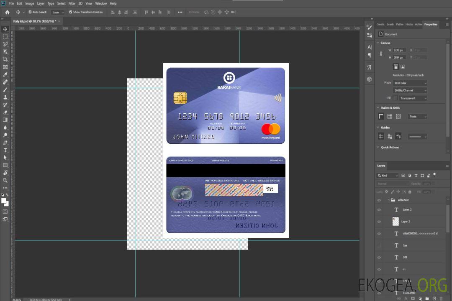Screen dimensions: 452x301
Task: Filter layers by type layers icon
Action: [416, 176]
